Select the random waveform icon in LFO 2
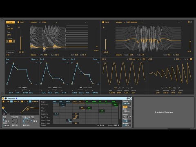This screenshot has height=147, width=196. pos(178,88)
